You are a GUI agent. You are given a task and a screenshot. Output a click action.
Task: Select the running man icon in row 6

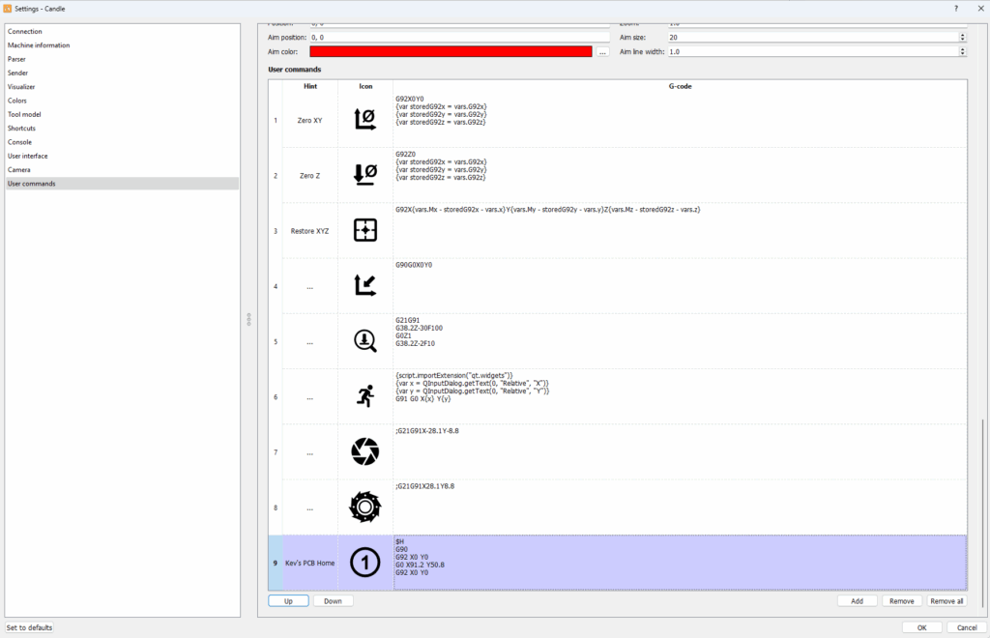[365, 395]
